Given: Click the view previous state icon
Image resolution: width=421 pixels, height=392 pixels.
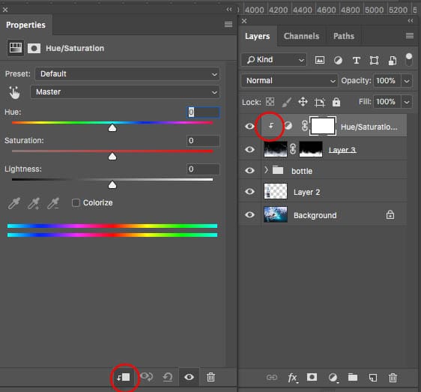Looking at the screenshot, I should [x=147, y=377].
